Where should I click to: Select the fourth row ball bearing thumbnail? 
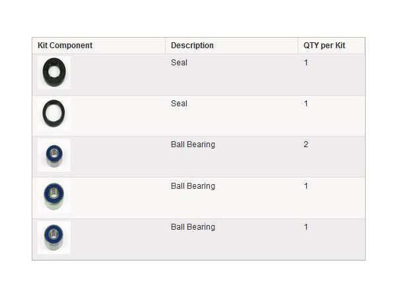54,196
